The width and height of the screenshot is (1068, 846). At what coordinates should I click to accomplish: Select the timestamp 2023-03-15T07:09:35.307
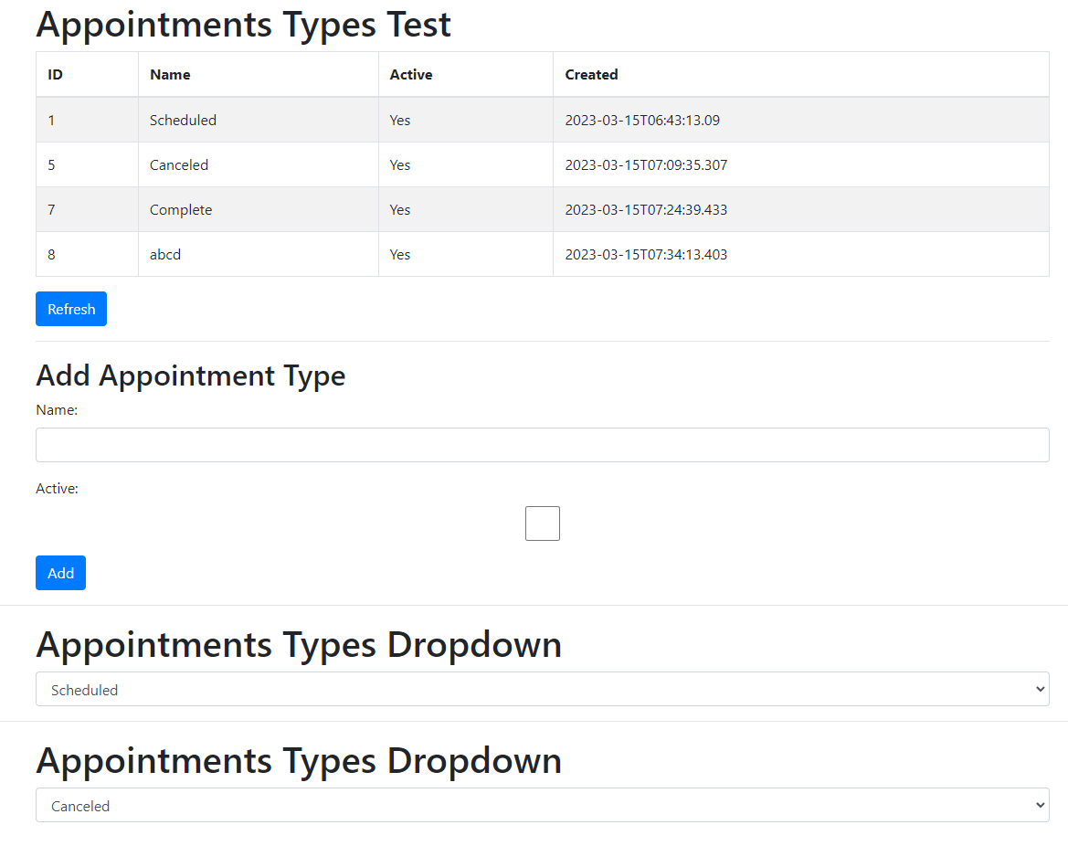[646, 165]
